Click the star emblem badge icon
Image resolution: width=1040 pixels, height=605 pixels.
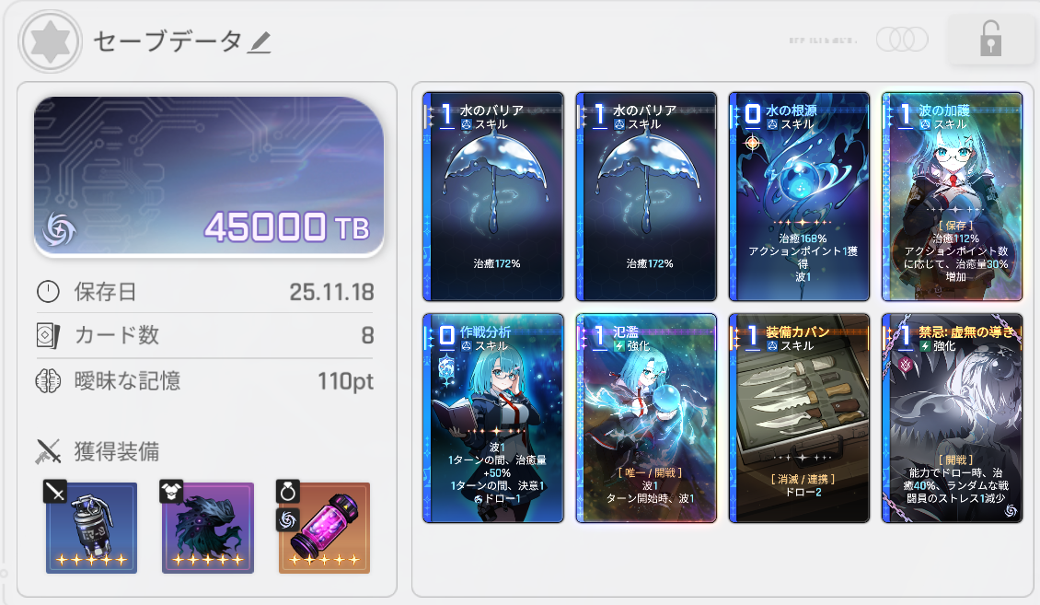tap(51, 41)
